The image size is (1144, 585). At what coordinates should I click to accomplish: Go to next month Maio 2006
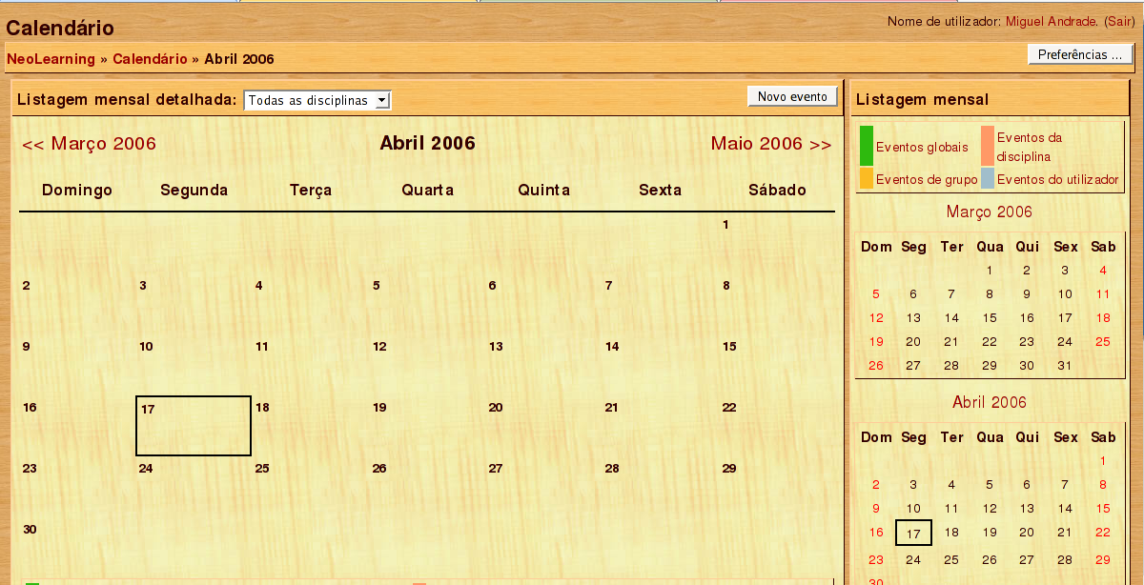tap(770, 144)
